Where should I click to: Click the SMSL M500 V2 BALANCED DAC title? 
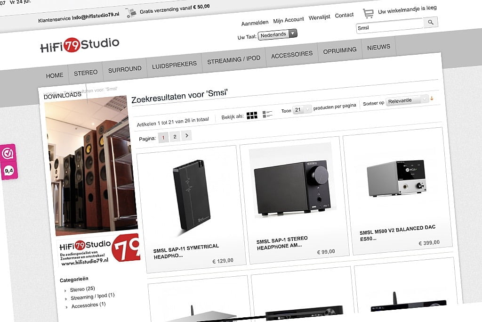[x=397, y=232]
